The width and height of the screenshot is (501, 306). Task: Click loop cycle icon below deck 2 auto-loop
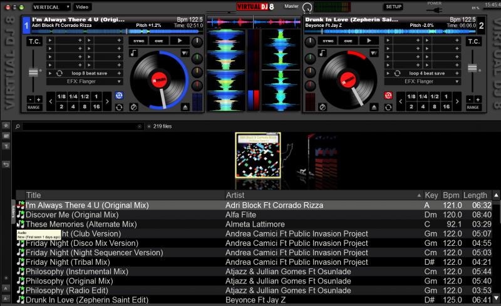(x=388, y=108)
